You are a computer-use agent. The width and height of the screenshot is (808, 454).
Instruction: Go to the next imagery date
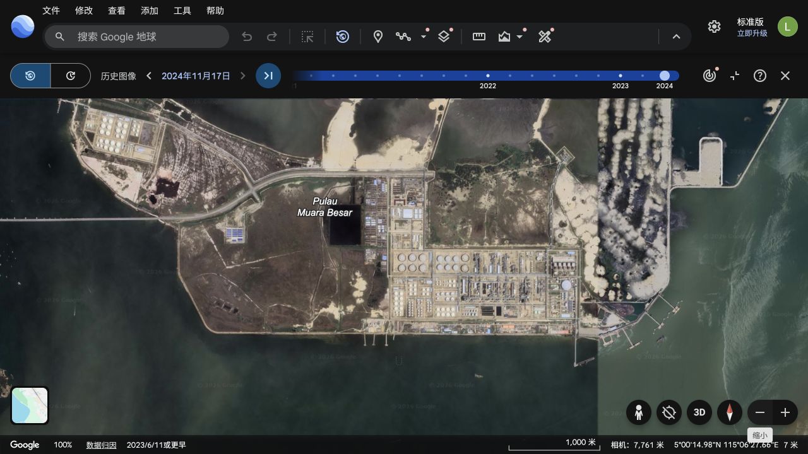[242, 76]
